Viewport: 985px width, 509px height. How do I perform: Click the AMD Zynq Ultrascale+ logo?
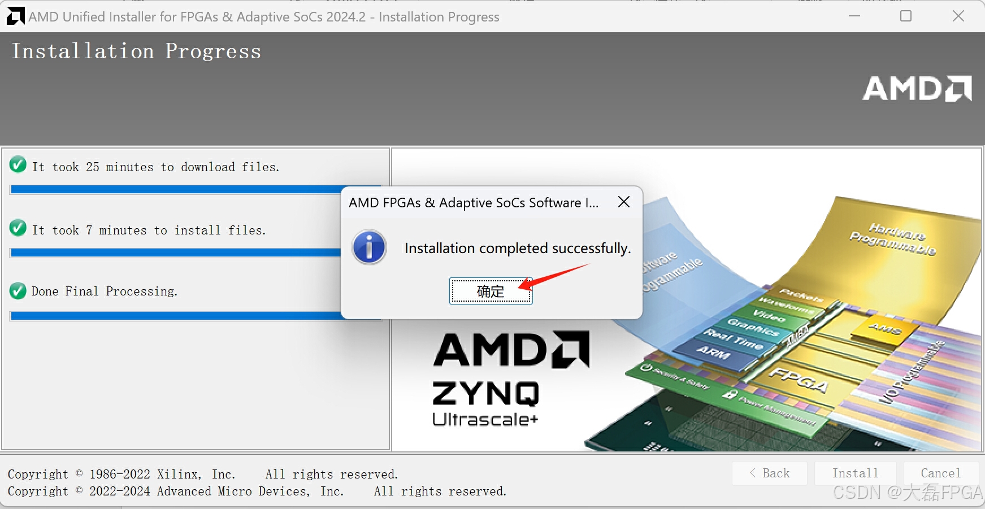point(511,379)
